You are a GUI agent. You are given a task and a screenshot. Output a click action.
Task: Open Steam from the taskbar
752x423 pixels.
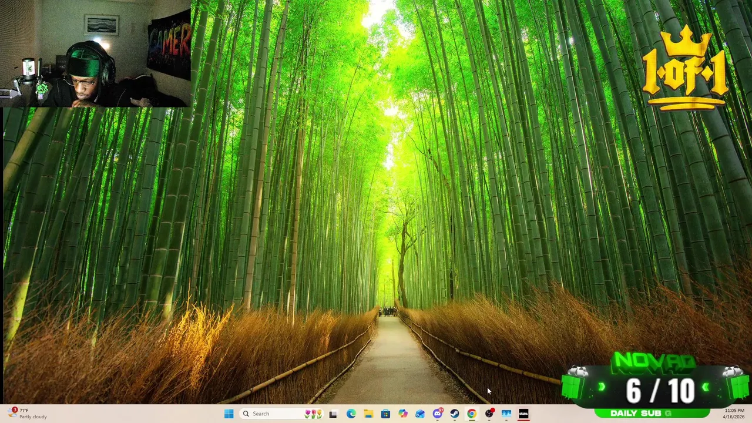point(454,414)
